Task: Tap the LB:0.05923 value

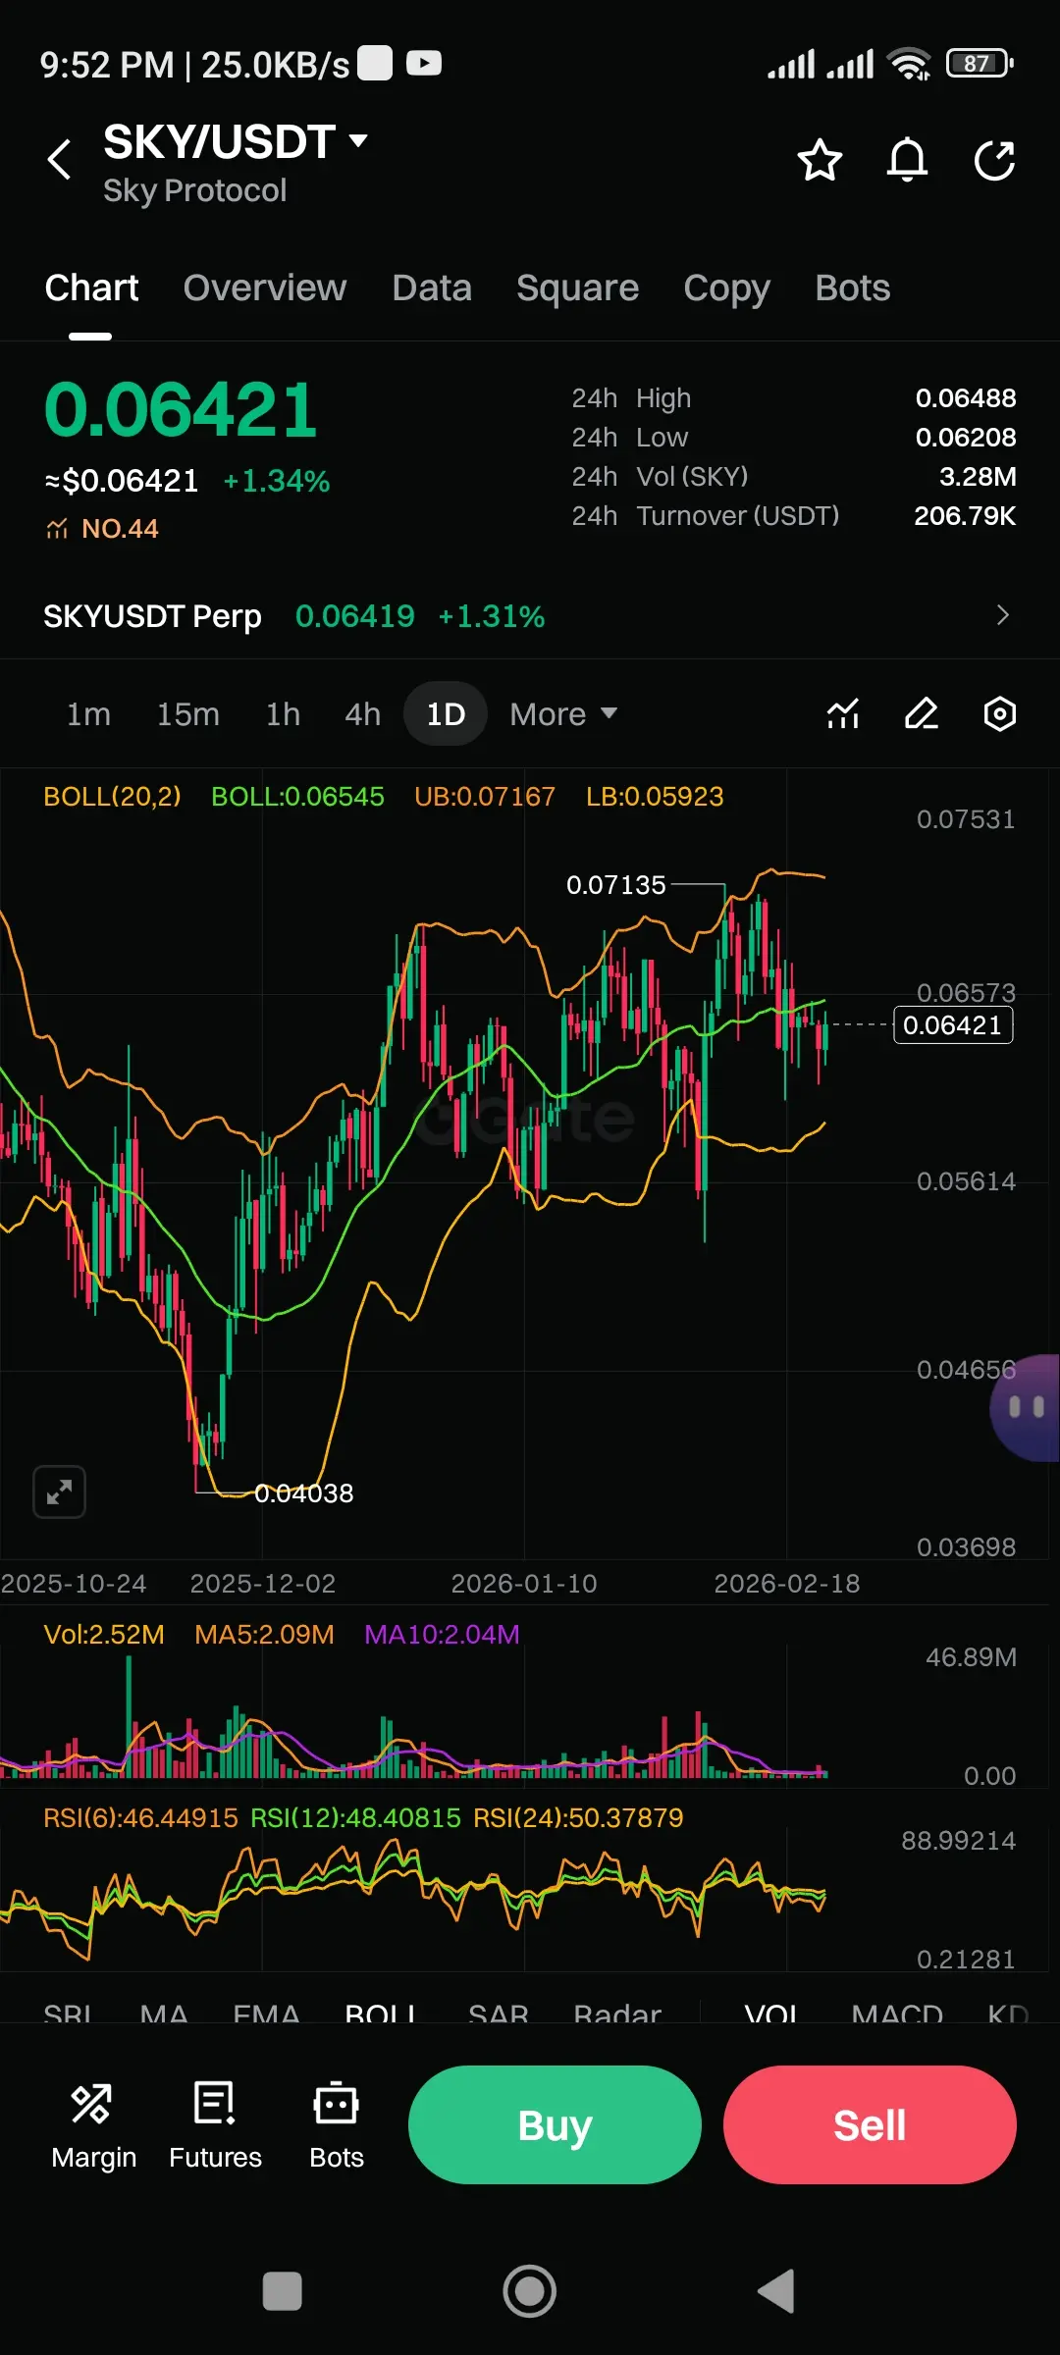Action: [x=655, y=797]
